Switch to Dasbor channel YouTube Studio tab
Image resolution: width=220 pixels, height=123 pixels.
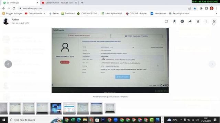coord(59,3)
